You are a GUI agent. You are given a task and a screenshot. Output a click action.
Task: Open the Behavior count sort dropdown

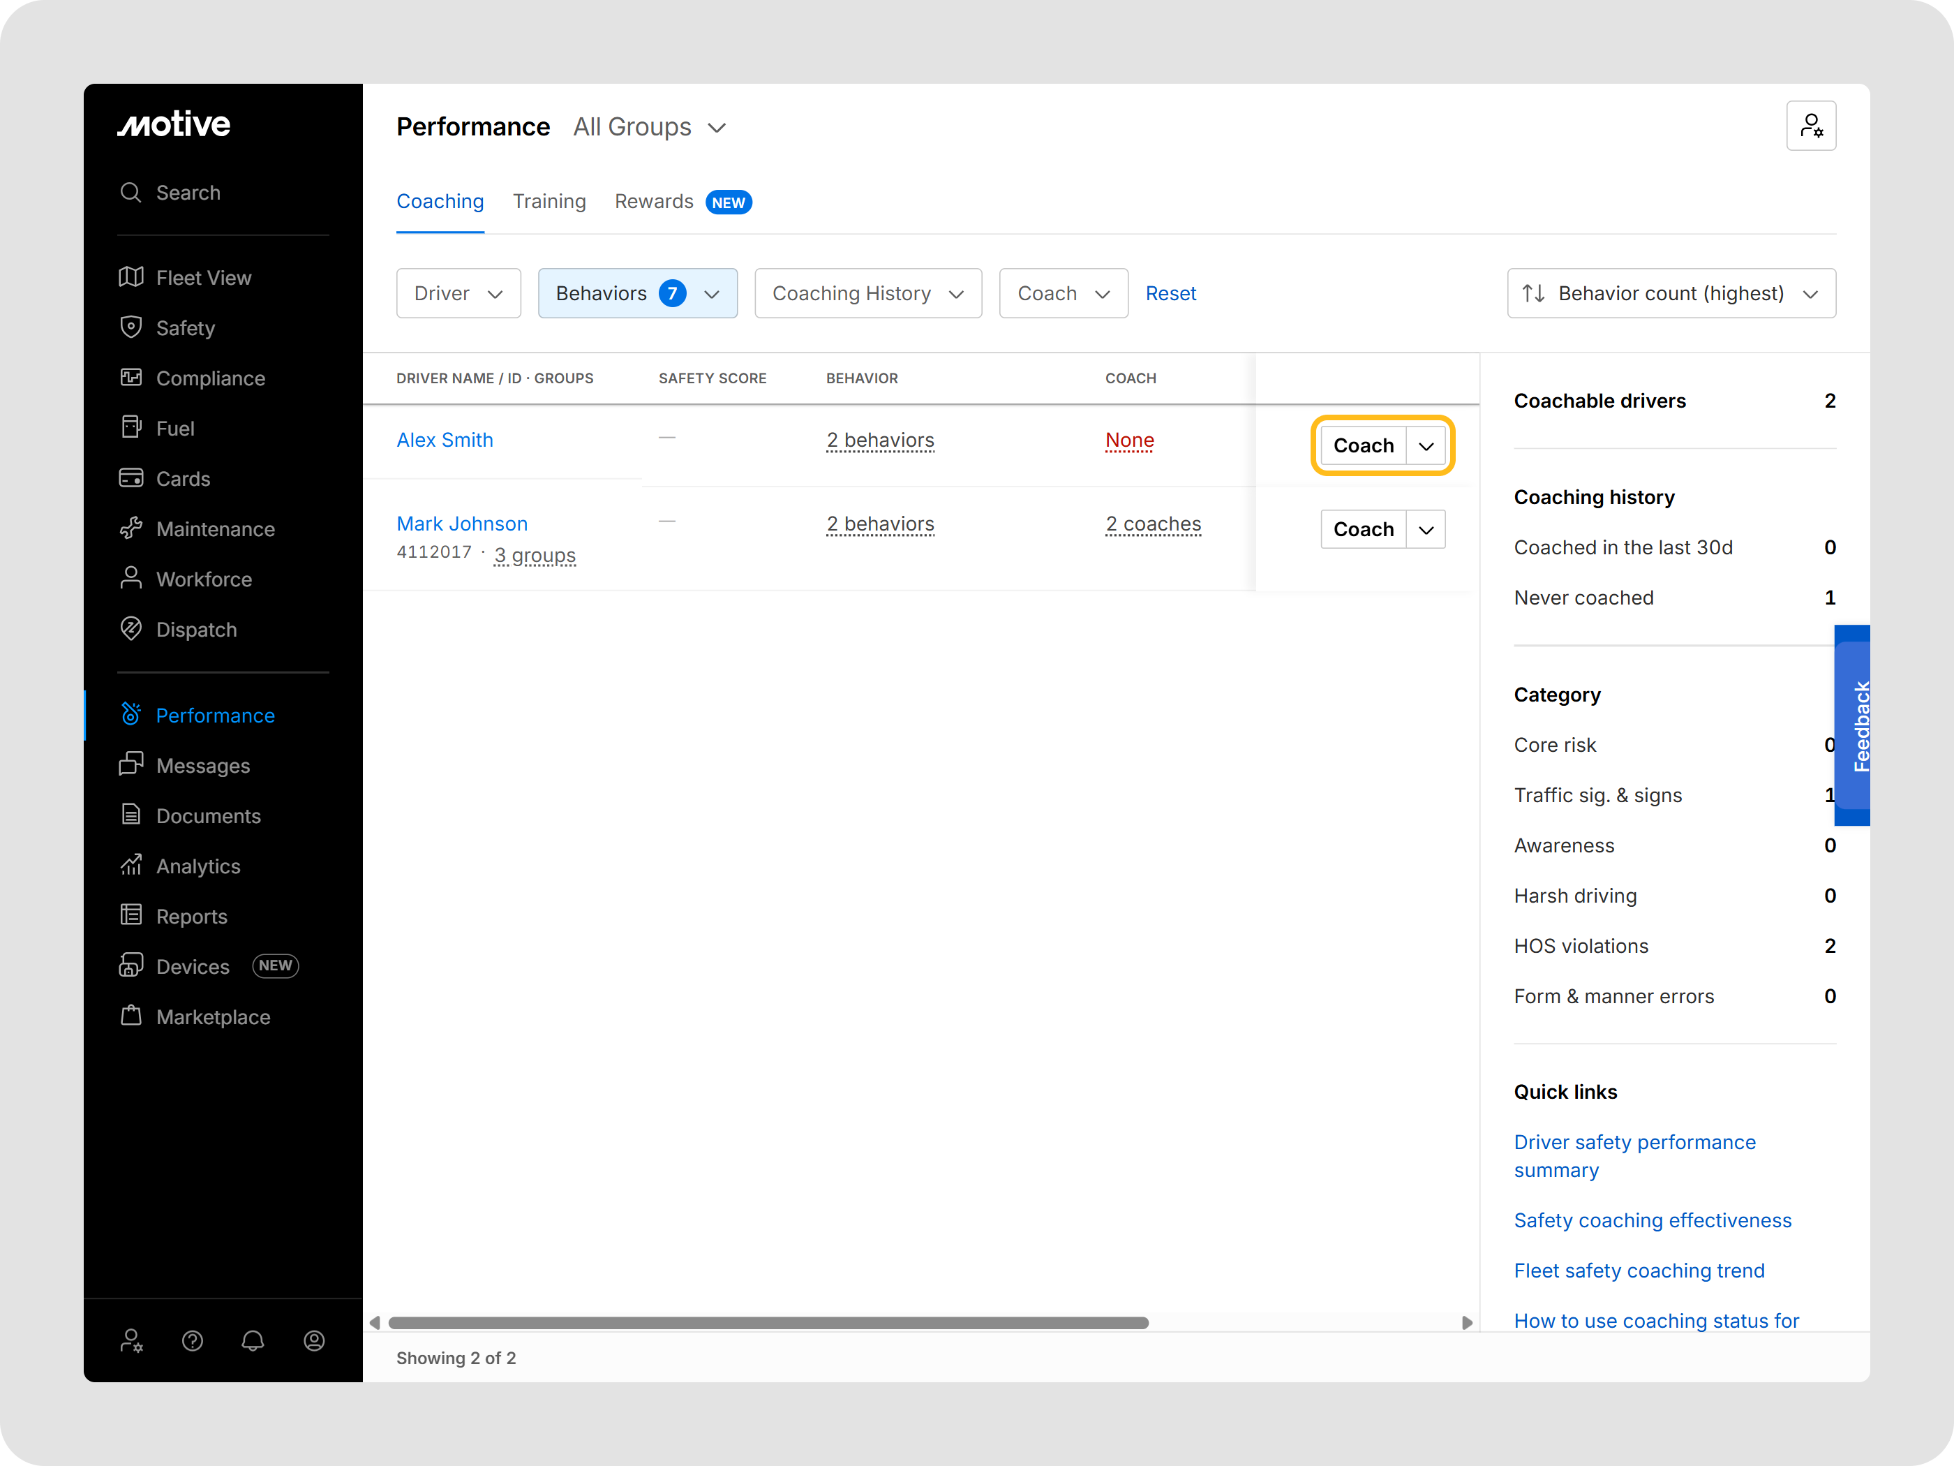[x=1671, y=293]
